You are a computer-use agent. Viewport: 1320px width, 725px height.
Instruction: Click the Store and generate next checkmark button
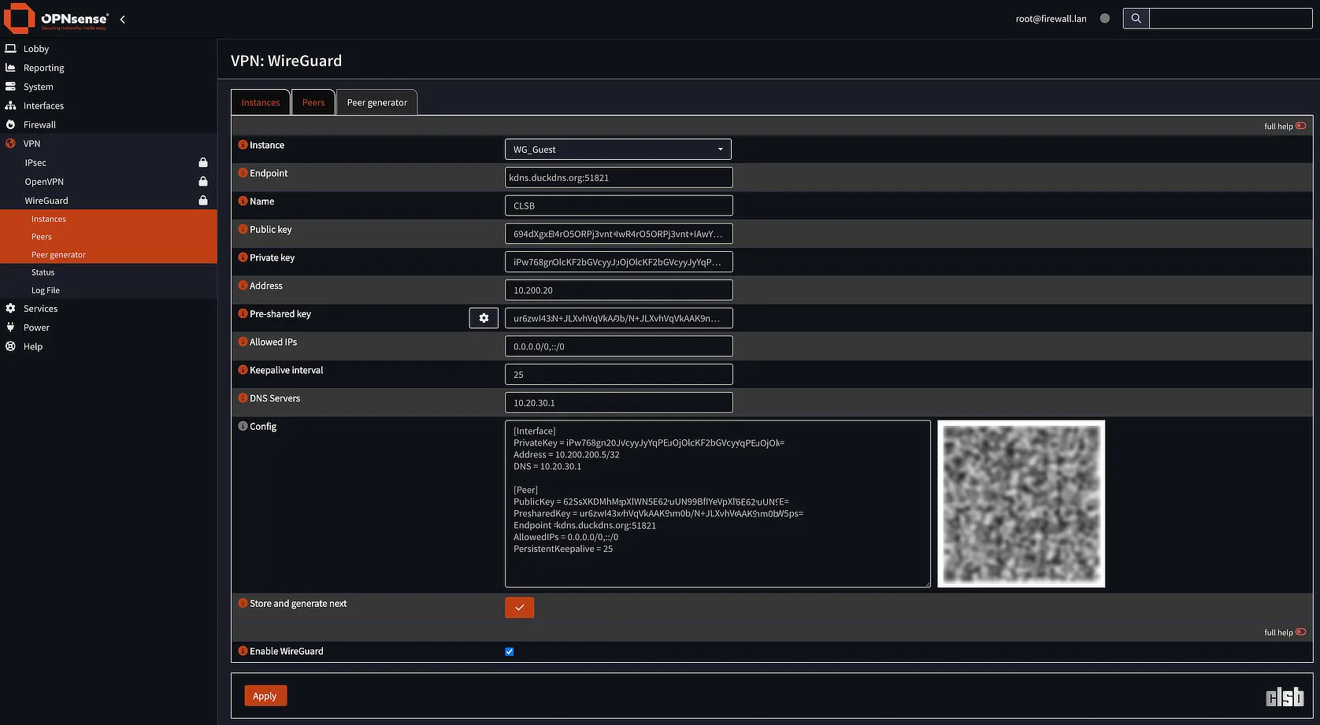click(x=519, y=608)
